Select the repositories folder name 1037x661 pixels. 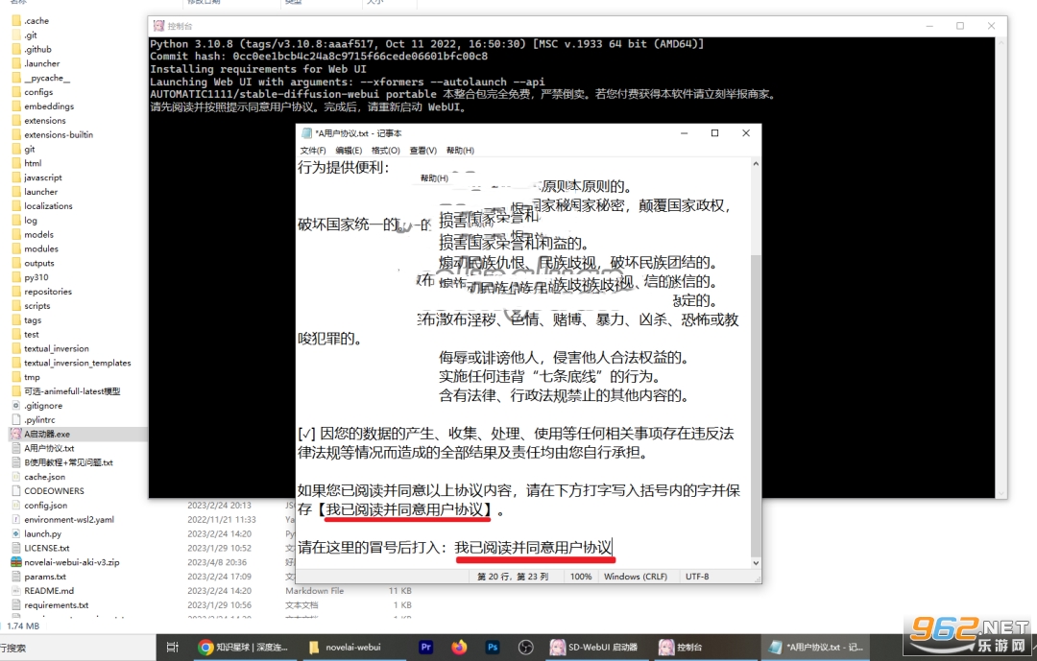pos(48,291)
